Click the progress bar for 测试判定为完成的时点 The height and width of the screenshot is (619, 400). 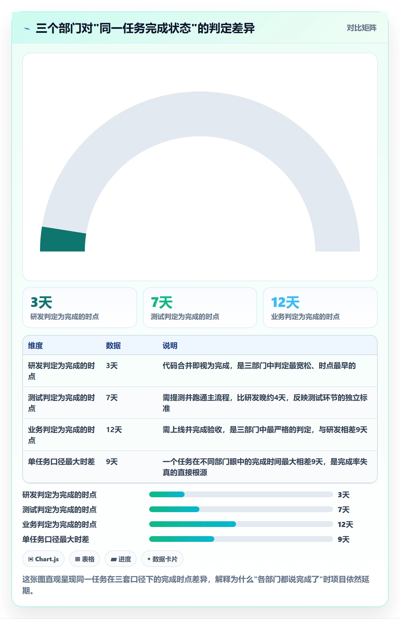coord(241,509)
